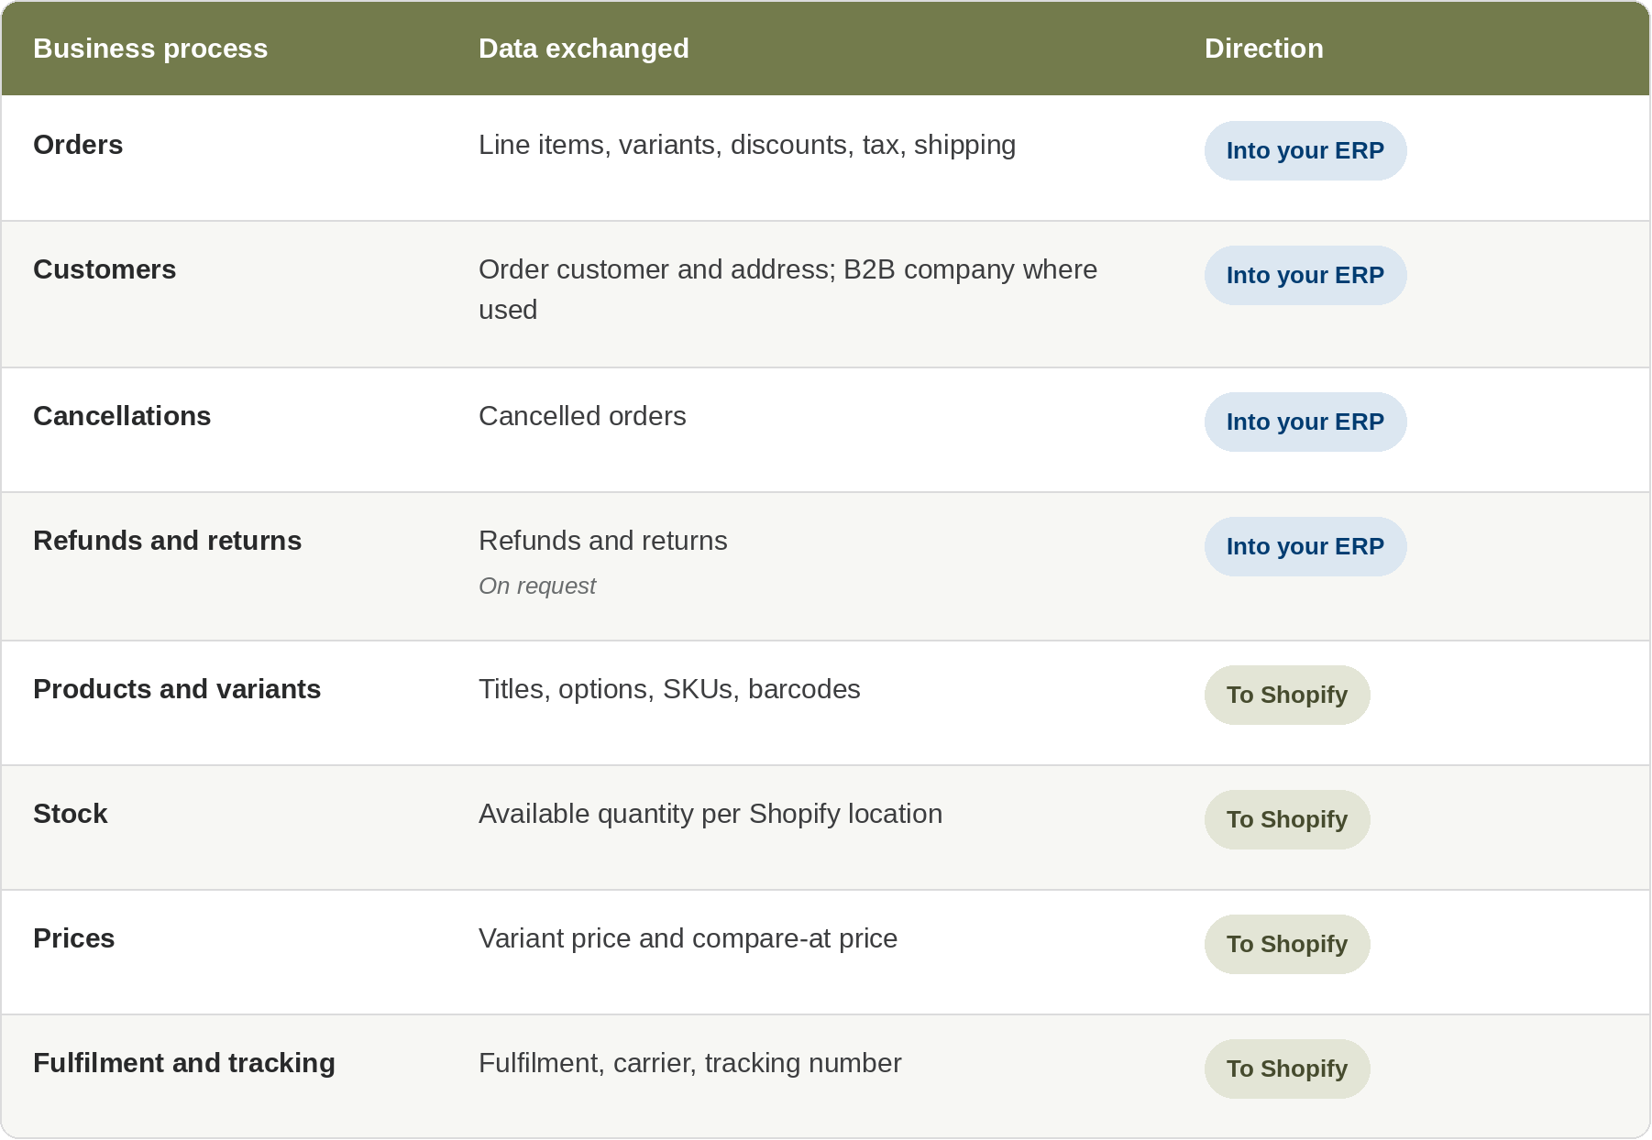Select the 'Stock' row label

[71, 814]
